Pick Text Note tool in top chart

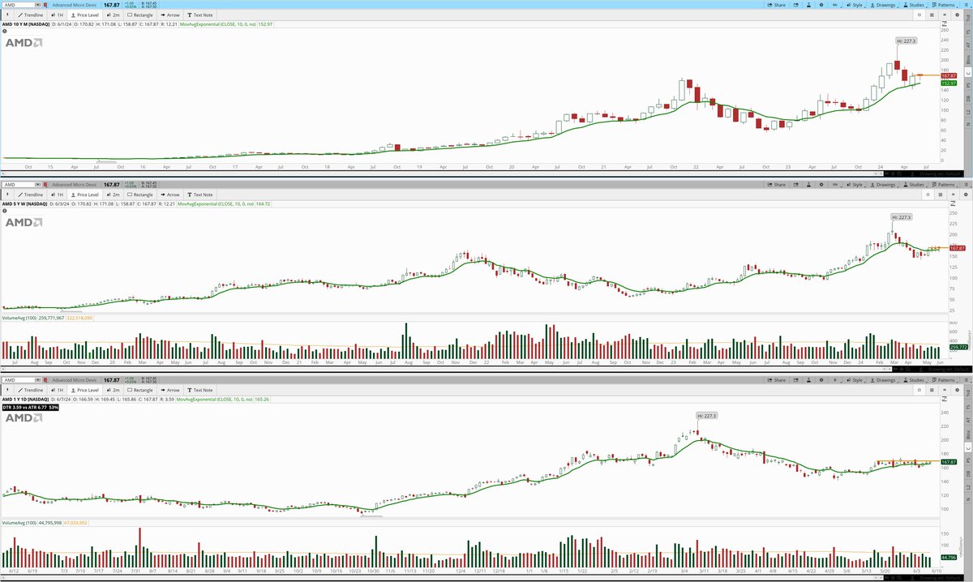tap(199, 15)
